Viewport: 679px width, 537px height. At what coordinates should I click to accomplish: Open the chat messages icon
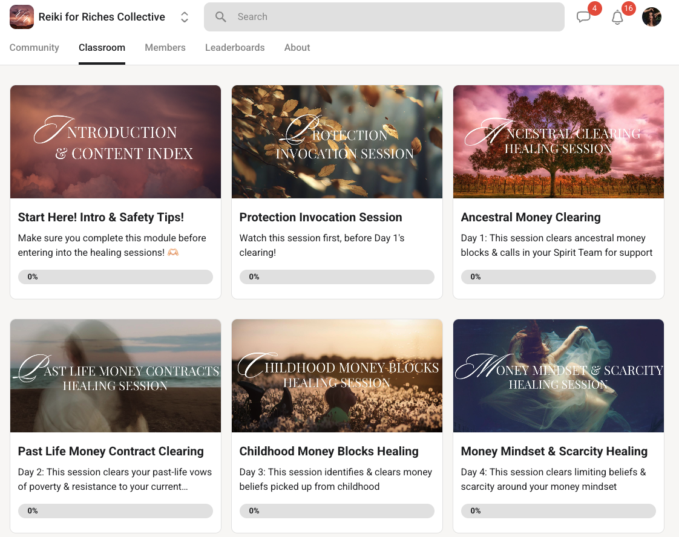(583, 17)
